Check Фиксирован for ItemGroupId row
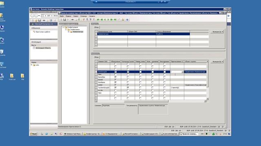 (x=164, y=72)
